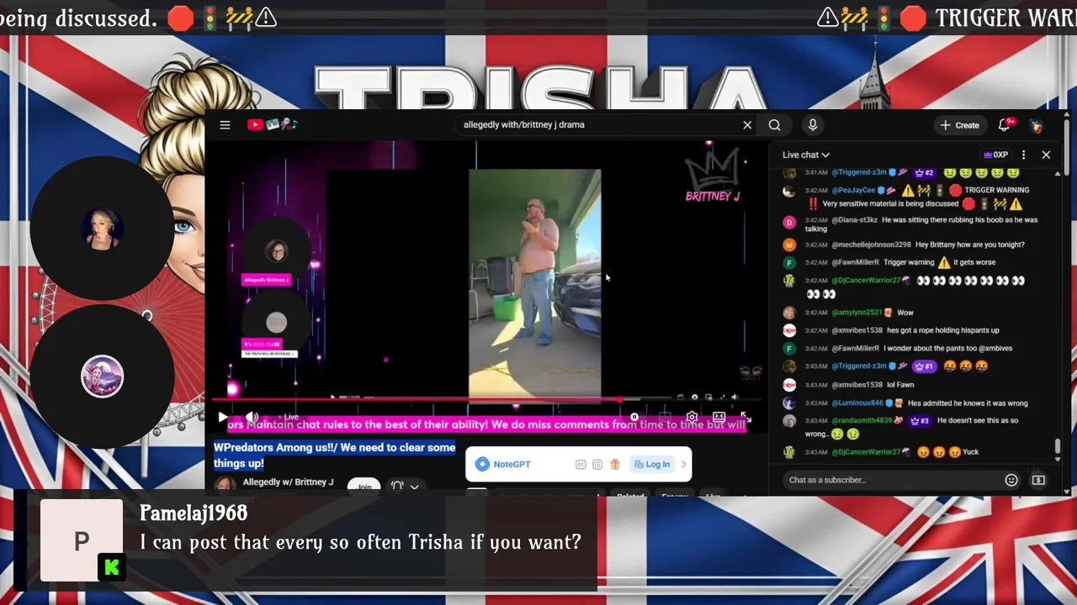Click embedded video's inner settings gear
The image size is (1077, 605).
(694, 397)
